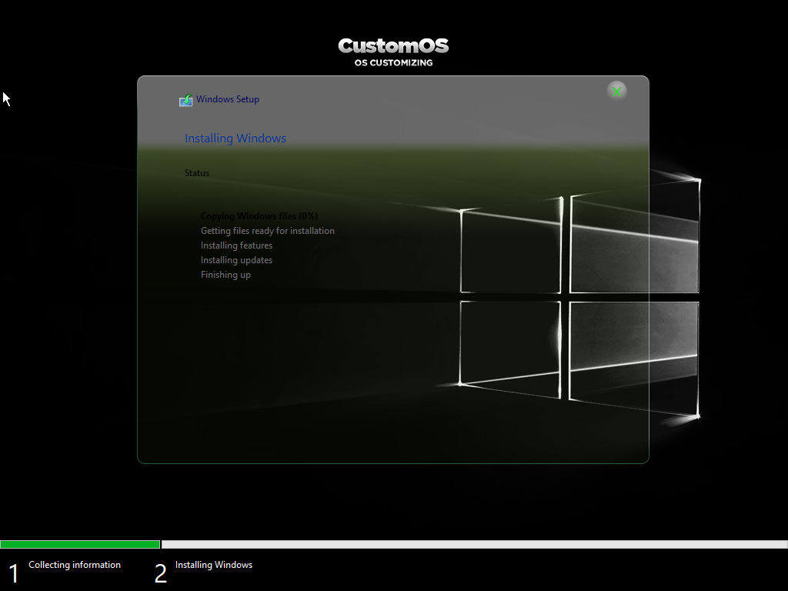Close the Windows Setup dialog with green X
Viewport: 788px width, 591px height.
point(616,91)
